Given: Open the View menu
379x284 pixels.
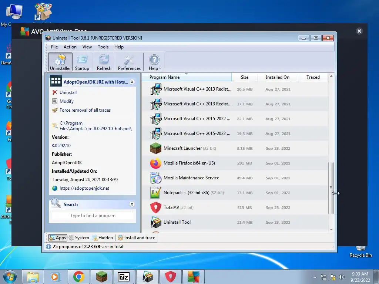Looking at the screenshot, I should point(87,47).
